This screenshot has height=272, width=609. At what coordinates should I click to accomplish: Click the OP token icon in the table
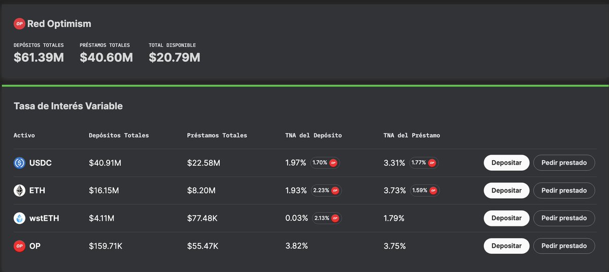click(19, 246)
